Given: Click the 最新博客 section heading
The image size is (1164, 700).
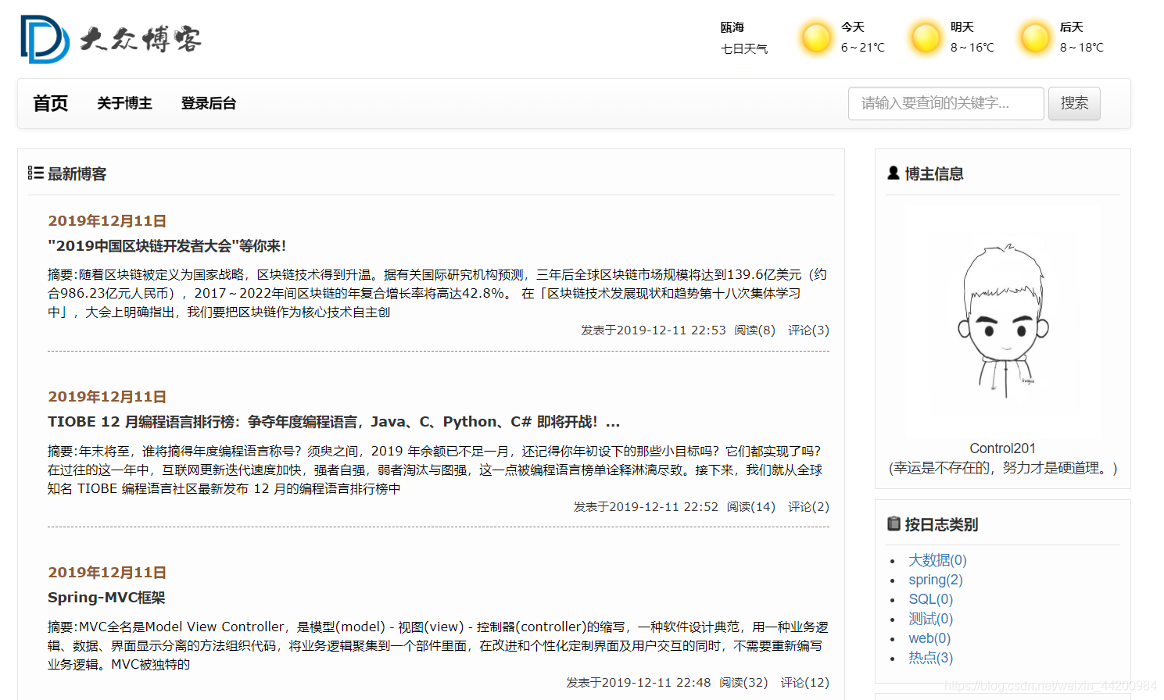Looking at the screenshot, I should tap(77, 173).
